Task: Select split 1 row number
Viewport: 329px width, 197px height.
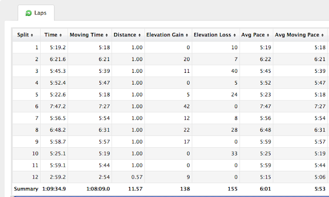Action: click(36, 48)
